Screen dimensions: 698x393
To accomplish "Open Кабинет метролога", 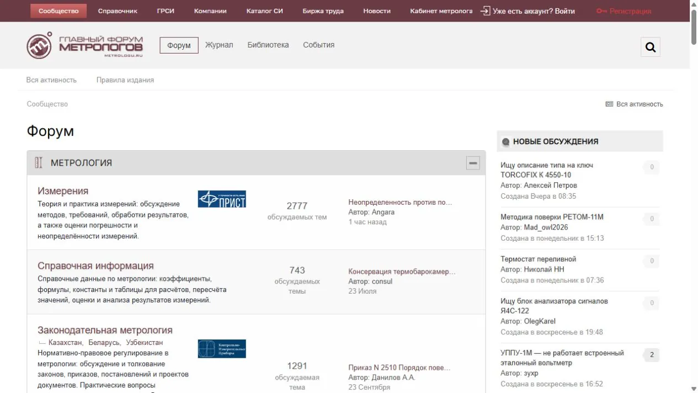I will 441,11.
